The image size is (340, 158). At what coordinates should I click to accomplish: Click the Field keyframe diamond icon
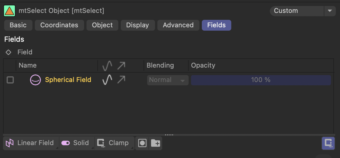[8, 52]
